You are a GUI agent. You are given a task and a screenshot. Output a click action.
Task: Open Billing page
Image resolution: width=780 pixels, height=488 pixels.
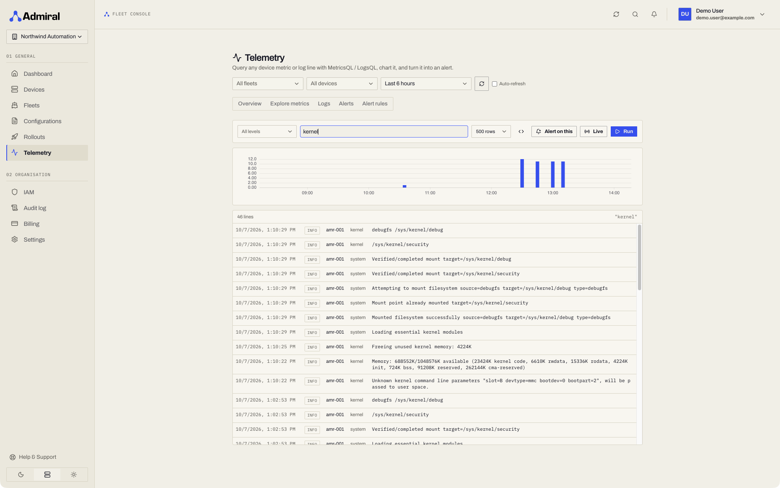click(47, 224)
